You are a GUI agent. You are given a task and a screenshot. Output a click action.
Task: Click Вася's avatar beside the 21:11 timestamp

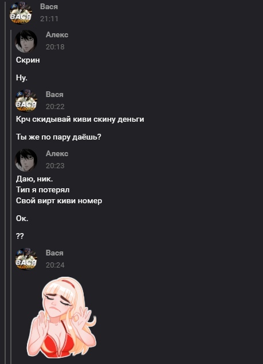(x=21, y=13)
